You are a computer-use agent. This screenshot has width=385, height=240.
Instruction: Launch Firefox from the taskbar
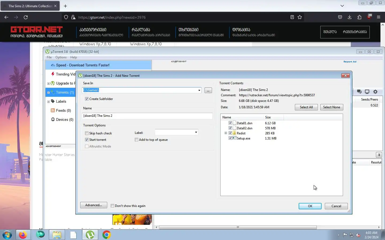pos(23,235)
